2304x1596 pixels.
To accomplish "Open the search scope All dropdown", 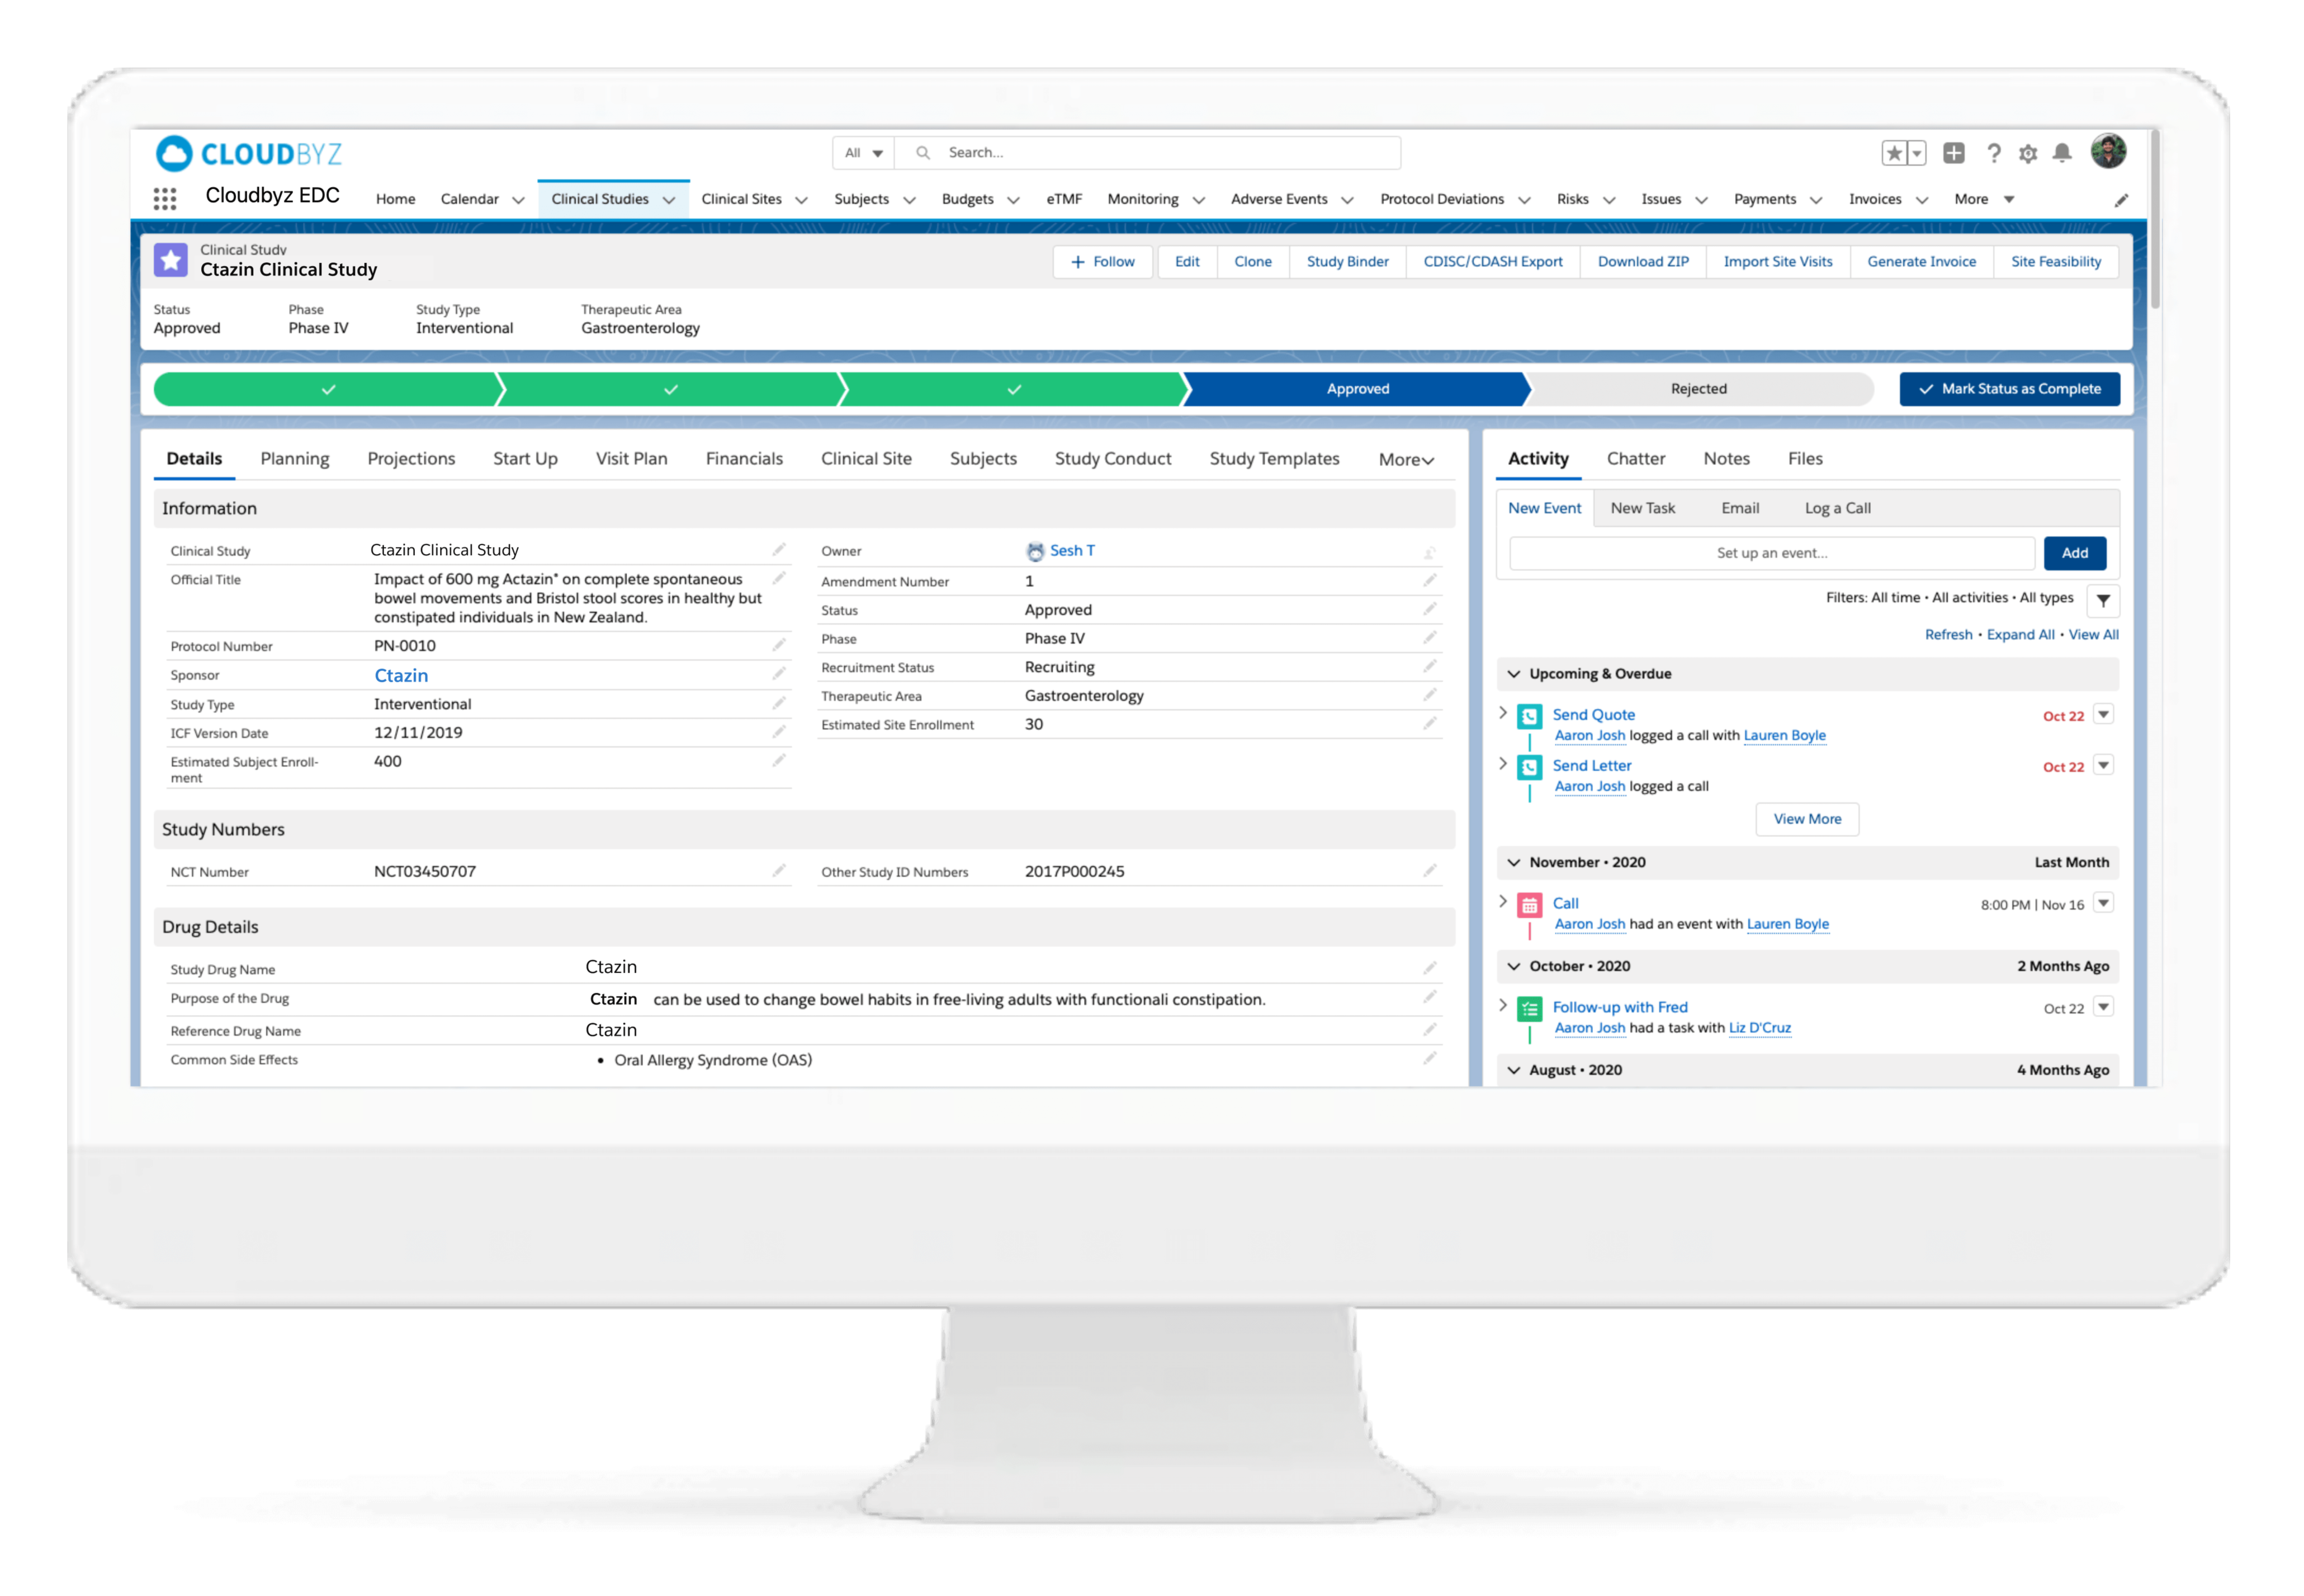I will (x=864, y=153).
